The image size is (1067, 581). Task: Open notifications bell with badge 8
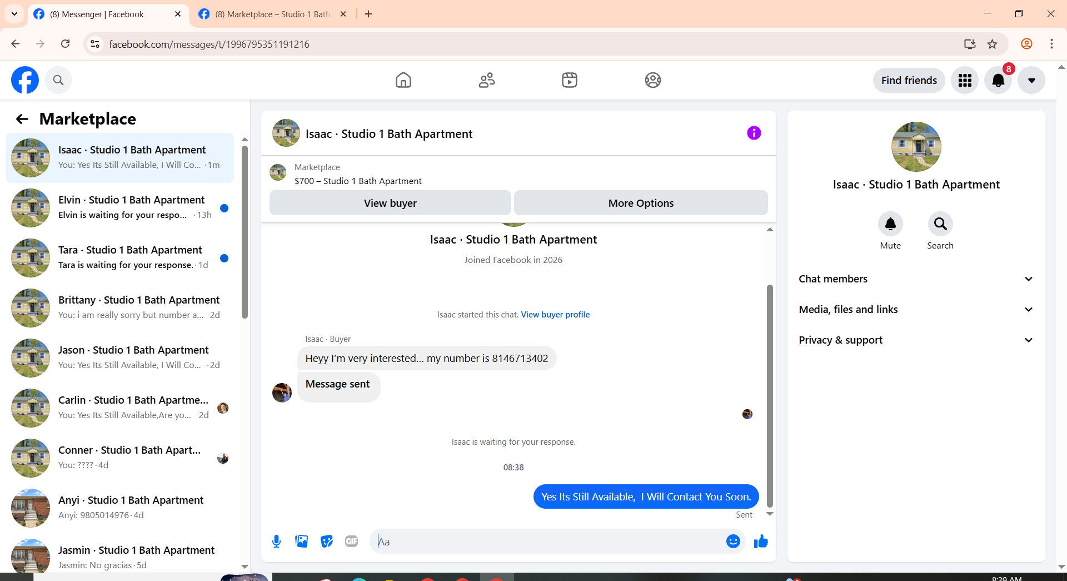pyautogui.click(x=998, y=80)
